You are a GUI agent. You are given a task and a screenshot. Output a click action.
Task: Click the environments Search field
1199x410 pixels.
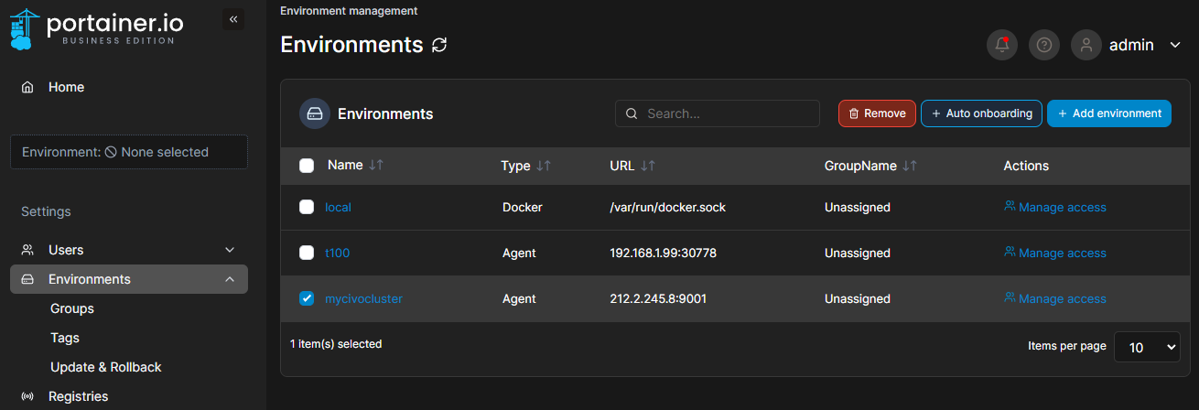coord(718,113)
